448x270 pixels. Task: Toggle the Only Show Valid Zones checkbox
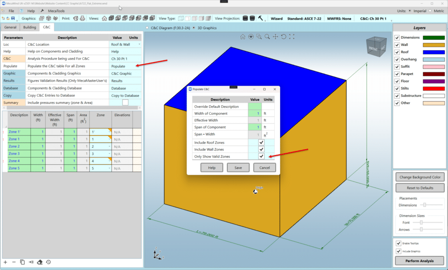point(261,157)
